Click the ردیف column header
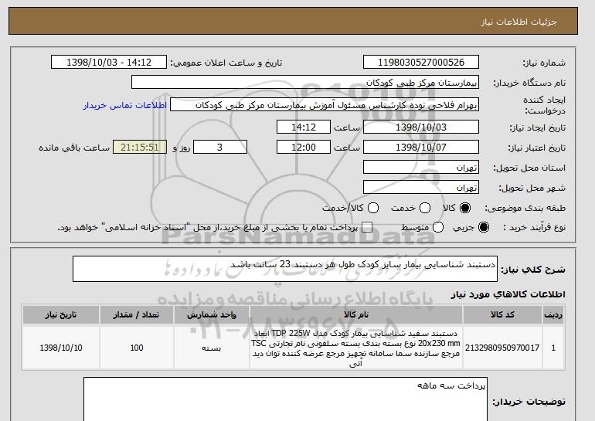Viewport: 595px width, 421px height. point(553,315)
